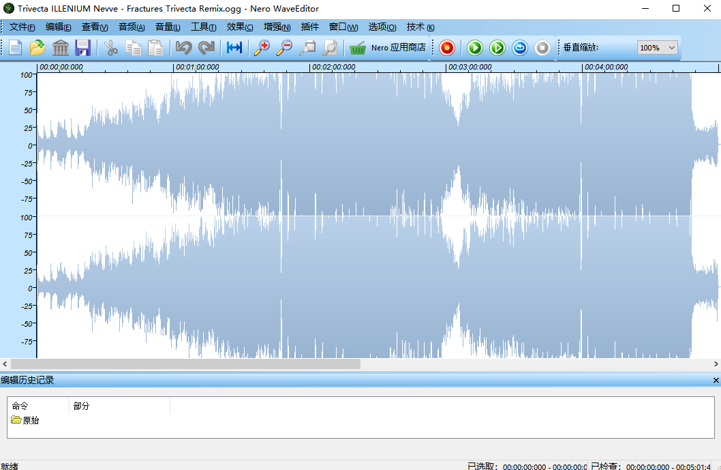Stop playback
The width and height of the screenshot is (721, 470).
[542, 48]
